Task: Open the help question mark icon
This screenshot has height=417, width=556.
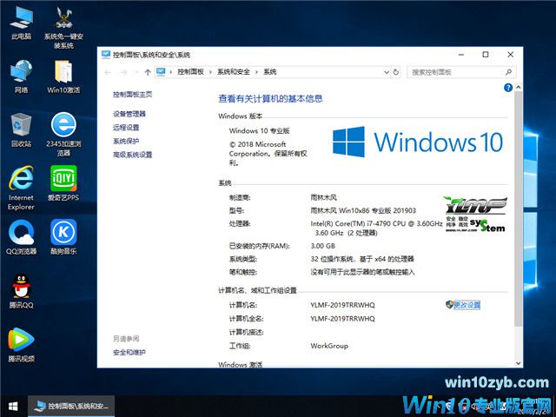Action: (508, 88)
